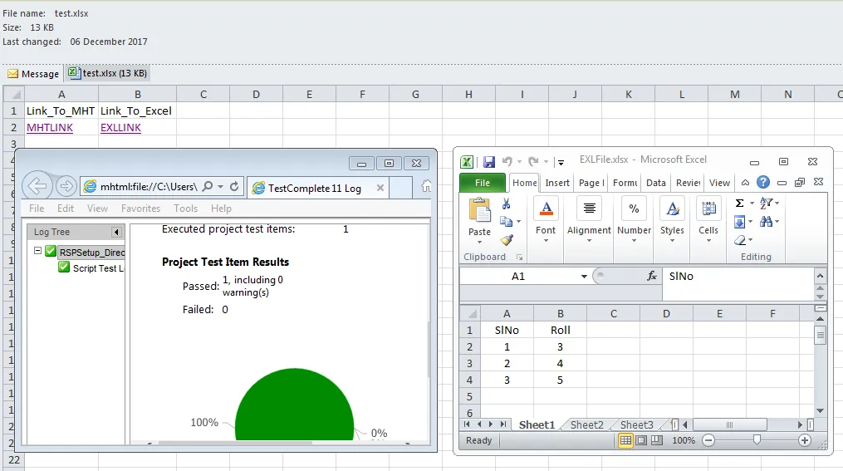Click the browser Back arrow button
Screen dimensions: 843x471
tap(37, 187)
